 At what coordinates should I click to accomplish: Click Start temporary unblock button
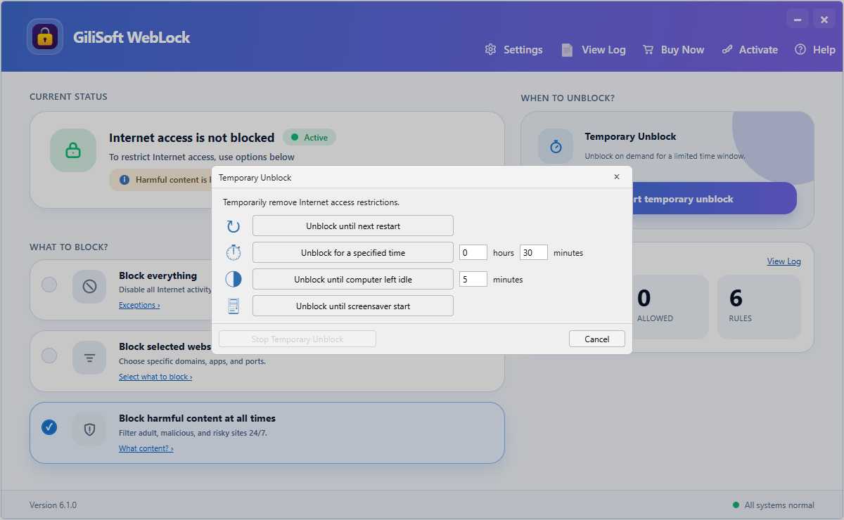(715, 199)
